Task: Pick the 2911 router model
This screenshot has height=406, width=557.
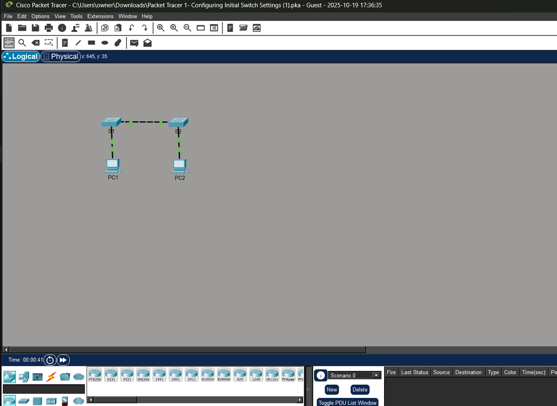Action: coord(191,375)
